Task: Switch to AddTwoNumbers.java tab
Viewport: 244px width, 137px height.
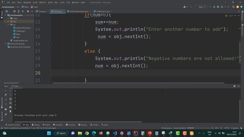Action: coord(78,11)
